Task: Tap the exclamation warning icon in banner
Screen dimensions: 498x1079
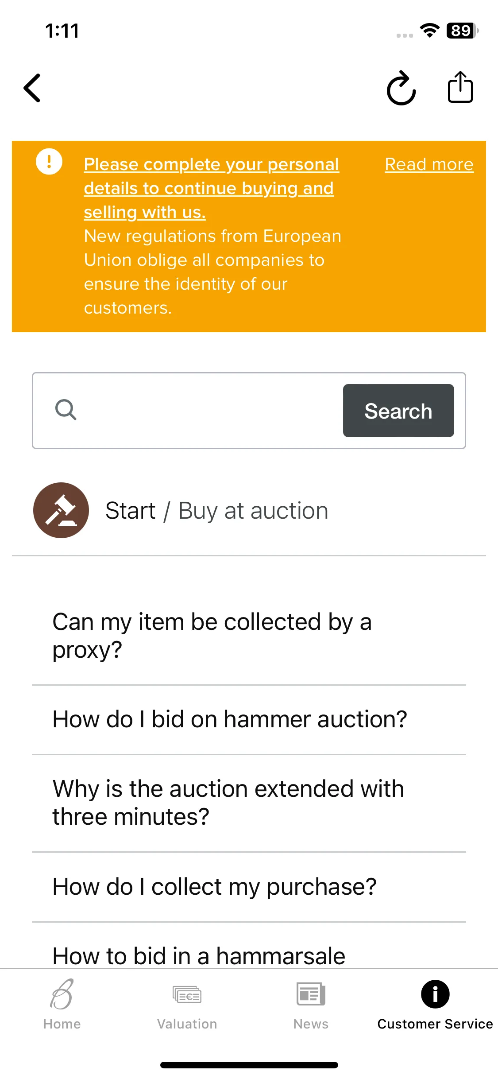Action: (x=49, y=161)
